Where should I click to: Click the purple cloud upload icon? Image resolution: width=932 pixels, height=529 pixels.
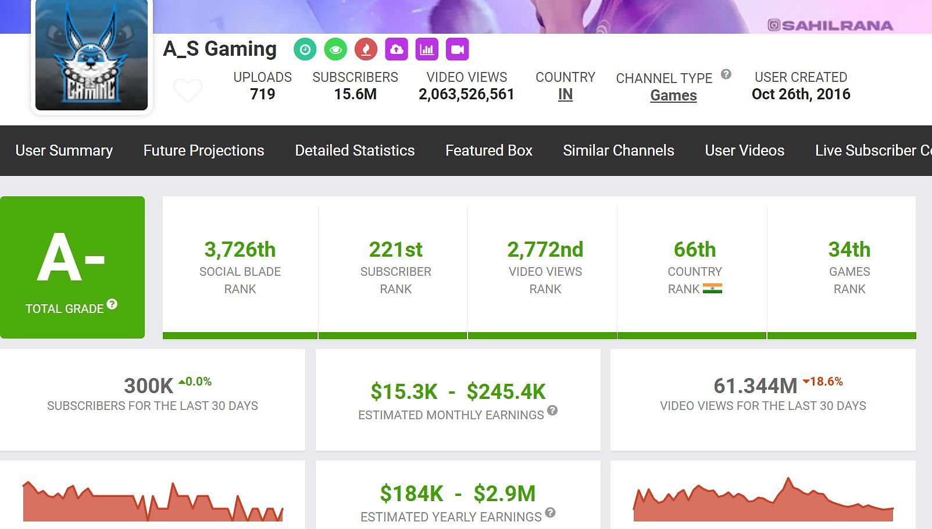(397, 49)
